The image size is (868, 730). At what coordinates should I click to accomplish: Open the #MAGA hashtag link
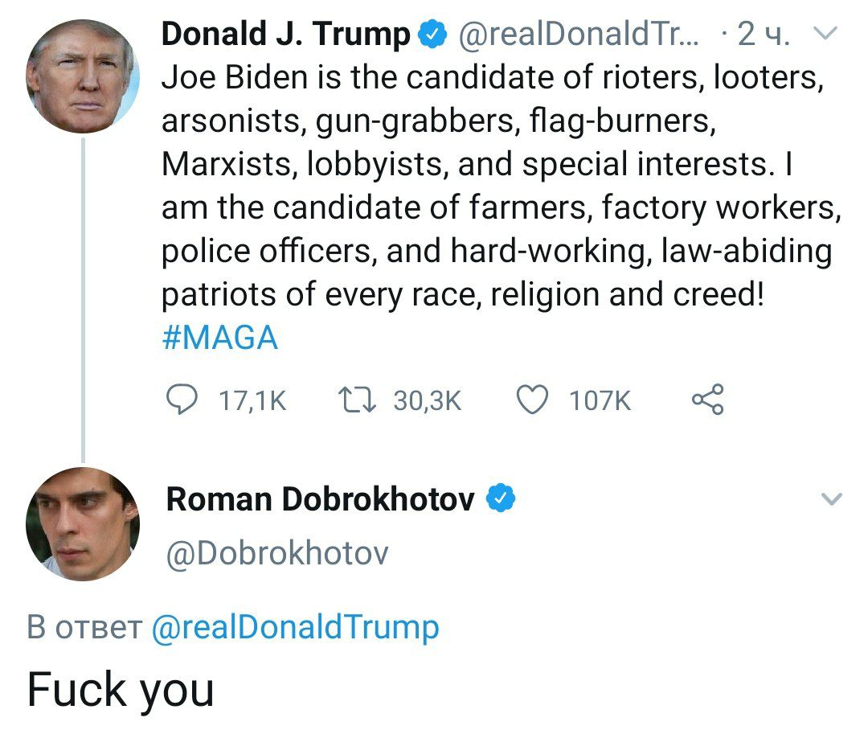click(219, 338)
